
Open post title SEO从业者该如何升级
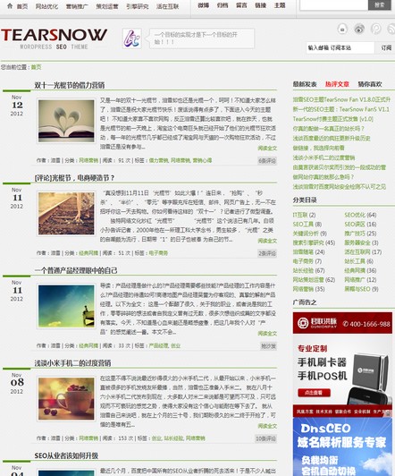tap(66, 455)
